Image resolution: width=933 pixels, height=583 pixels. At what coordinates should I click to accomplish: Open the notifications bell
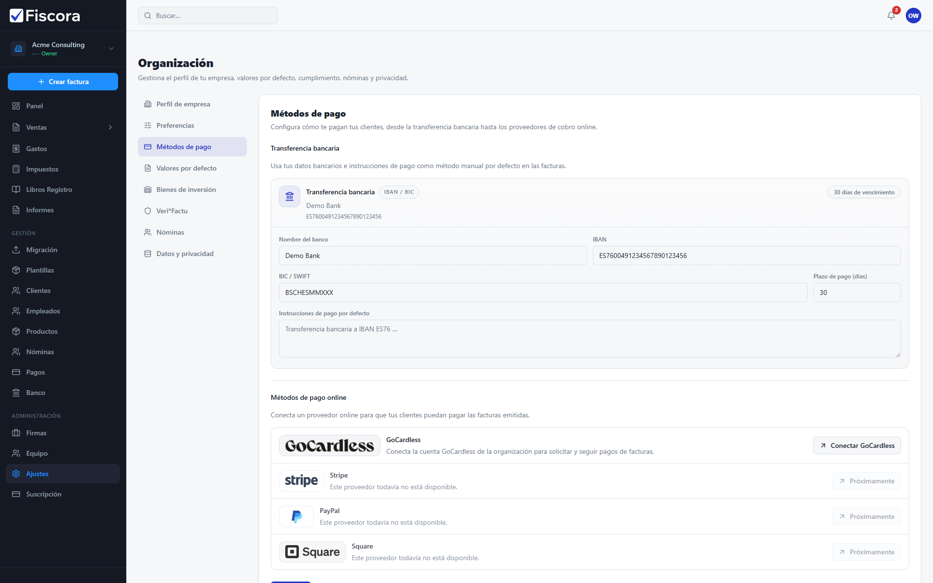click(891, 16)
